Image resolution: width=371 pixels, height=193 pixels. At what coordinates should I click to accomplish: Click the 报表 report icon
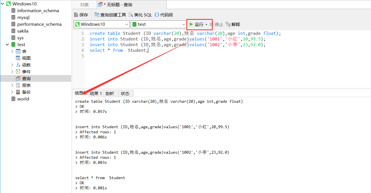point(18,85)
